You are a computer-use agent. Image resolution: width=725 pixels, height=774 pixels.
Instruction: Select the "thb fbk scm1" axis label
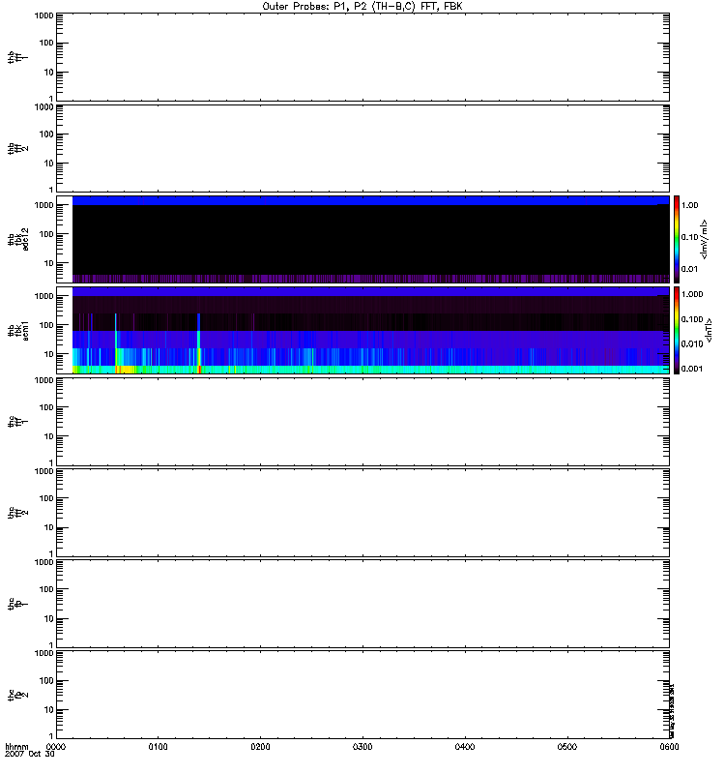(x=18, y=330)
